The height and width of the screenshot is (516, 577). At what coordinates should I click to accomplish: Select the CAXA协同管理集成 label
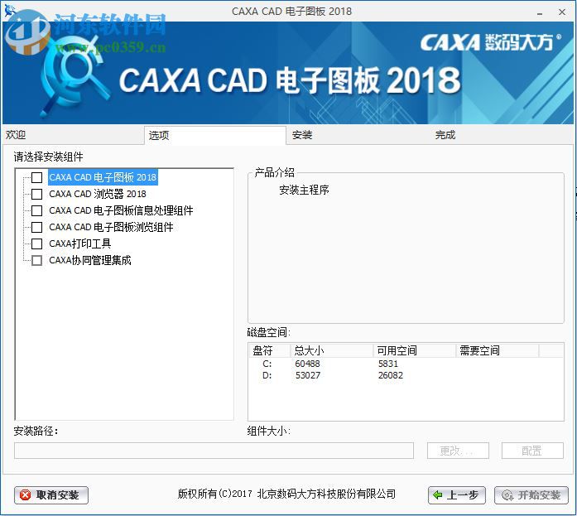pos(90,260)
